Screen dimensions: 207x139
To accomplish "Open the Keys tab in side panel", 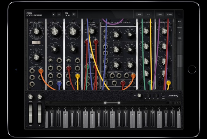I will (179, 21).
